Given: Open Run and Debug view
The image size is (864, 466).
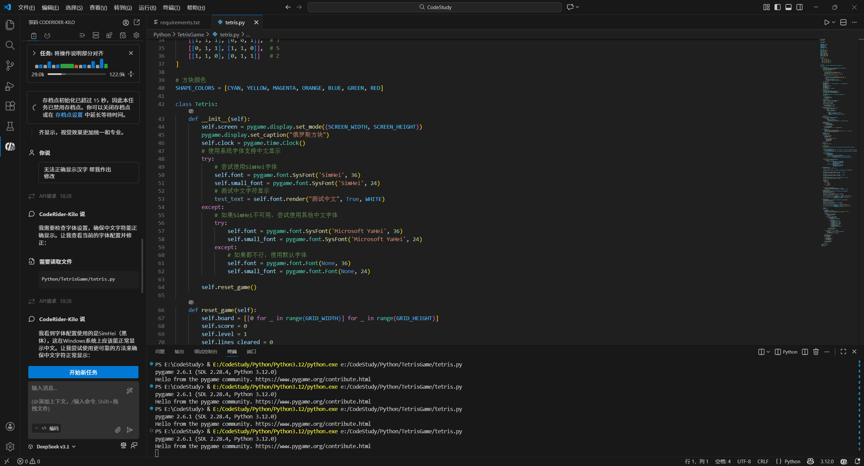Looking at the screenshot, I should point(10,86).
